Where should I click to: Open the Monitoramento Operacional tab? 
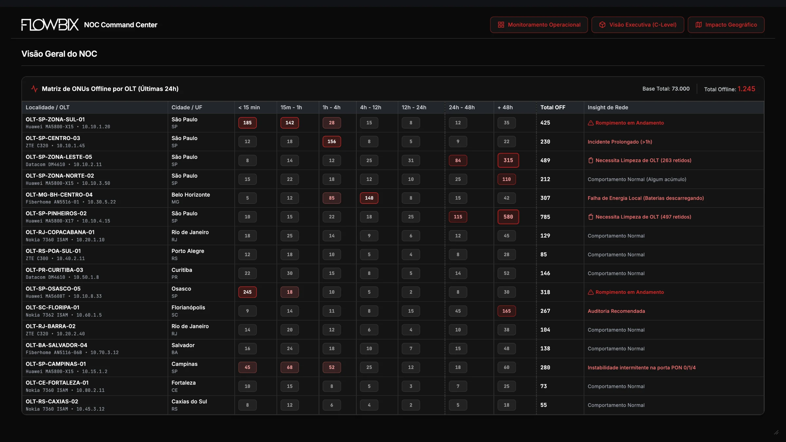point(539,25)
